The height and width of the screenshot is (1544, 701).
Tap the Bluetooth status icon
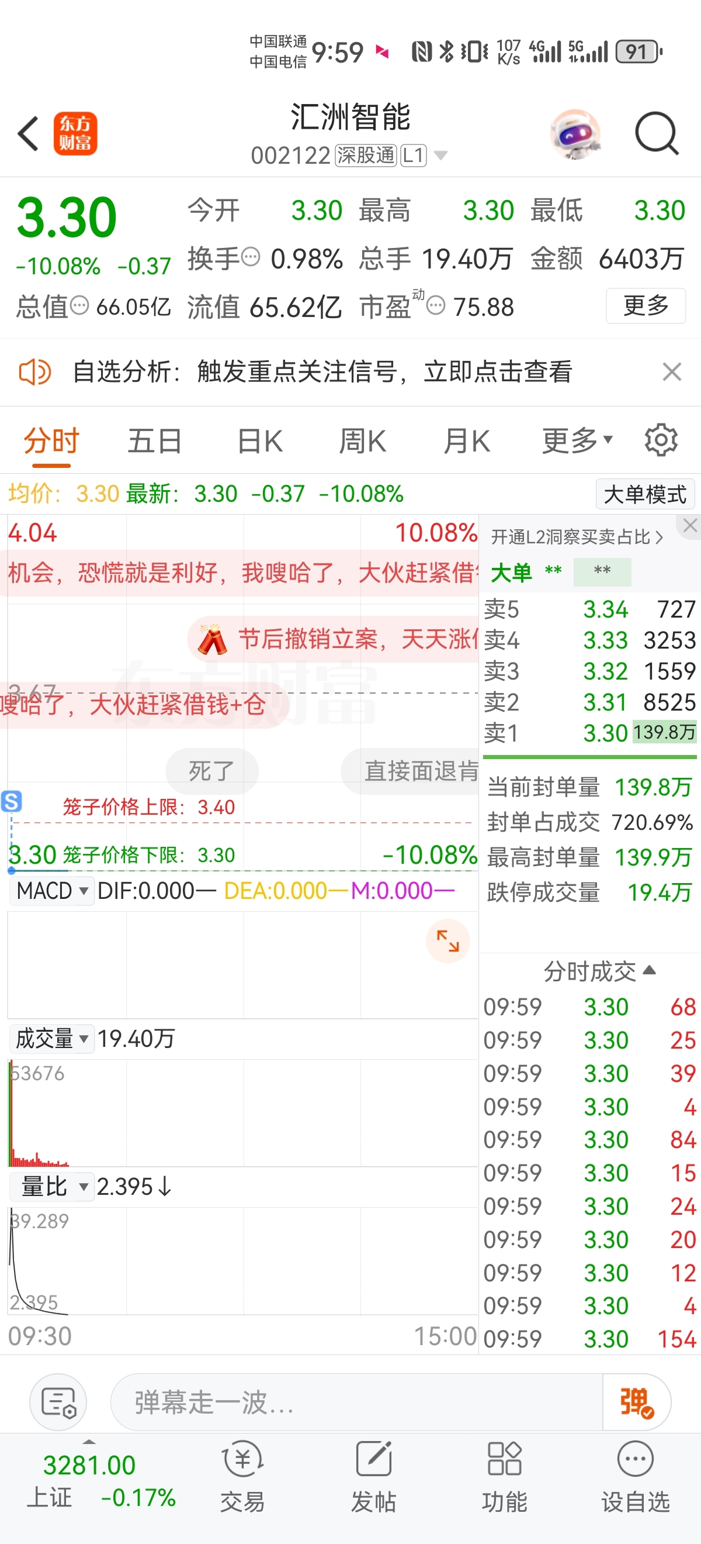[x=446, y=51]
